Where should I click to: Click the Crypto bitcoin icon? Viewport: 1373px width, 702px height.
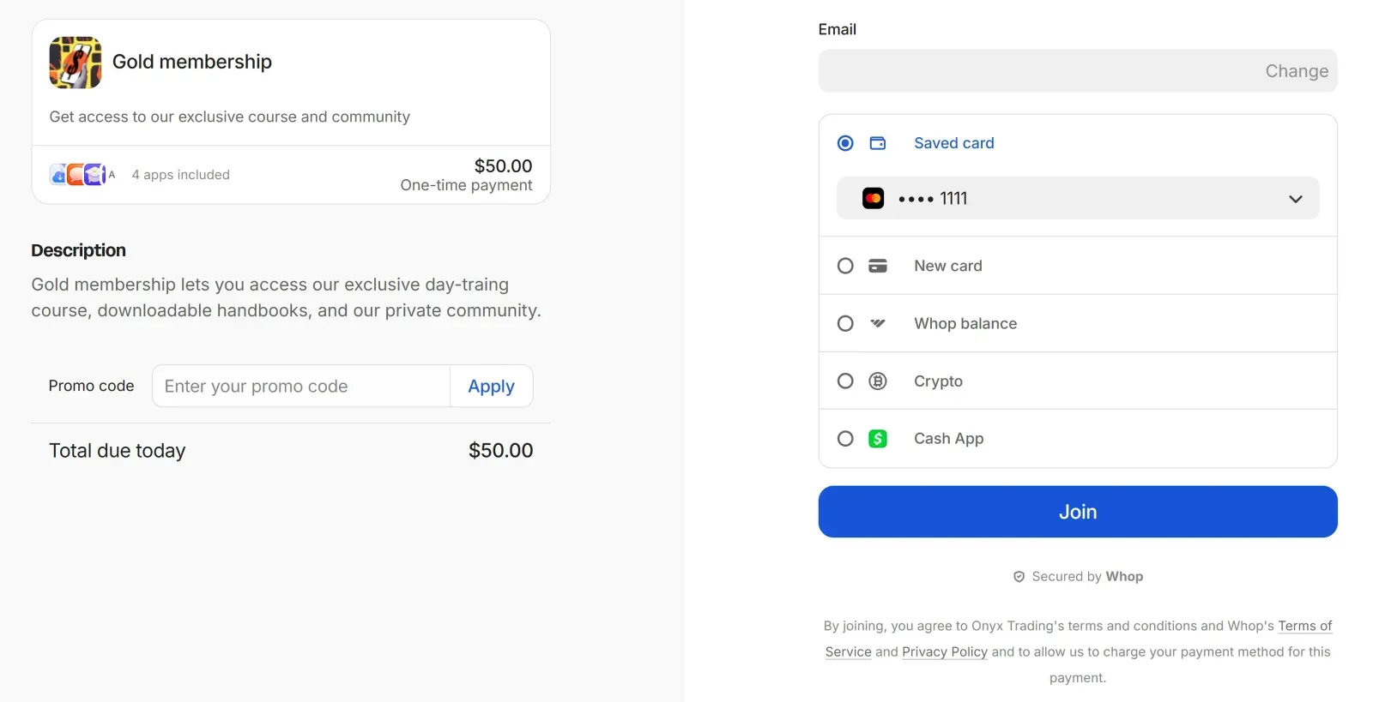click(877, 381)
